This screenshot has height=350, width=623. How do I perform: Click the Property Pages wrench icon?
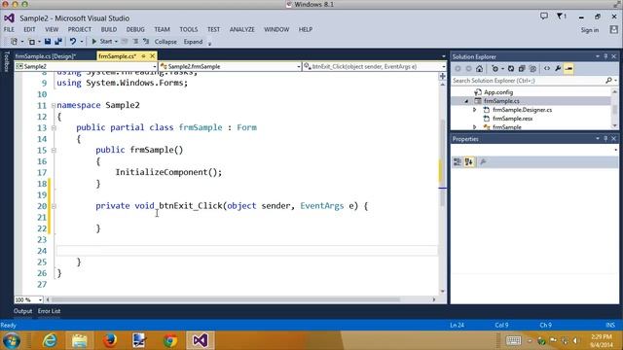(483, 162)
